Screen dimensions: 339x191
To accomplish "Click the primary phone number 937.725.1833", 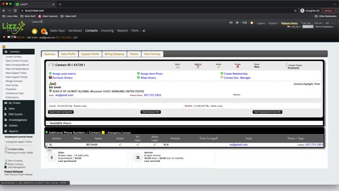I will point(153,95).
